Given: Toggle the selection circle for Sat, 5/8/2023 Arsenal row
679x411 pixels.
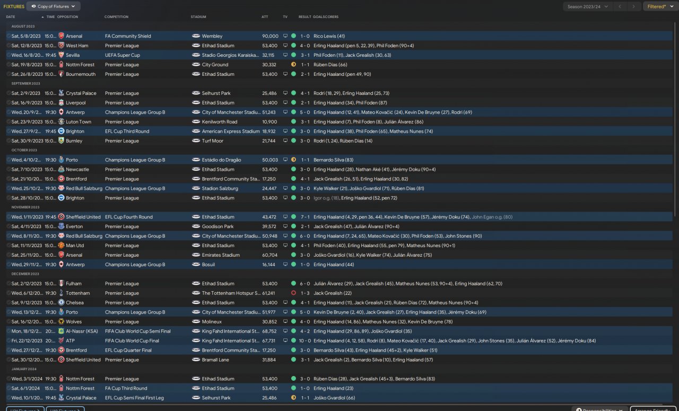Looking at the screenshot, I should click(8, 36).
